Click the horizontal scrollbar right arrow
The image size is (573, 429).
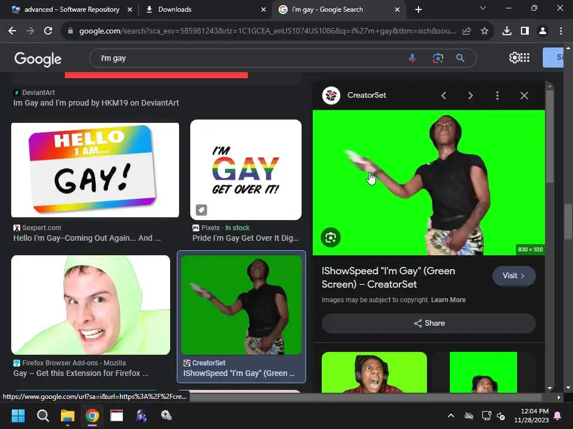click(559, 397)
